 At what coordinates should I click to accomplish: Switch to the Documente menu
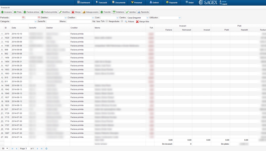[x=119, y=3]
